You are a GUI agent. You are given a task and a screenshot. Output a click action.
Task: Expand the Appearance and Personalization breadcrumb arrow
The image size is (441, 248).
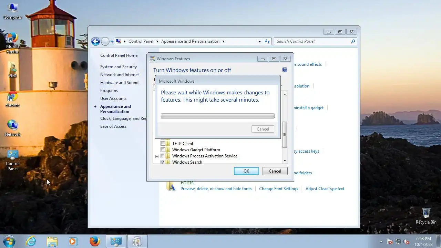[223, 41]
